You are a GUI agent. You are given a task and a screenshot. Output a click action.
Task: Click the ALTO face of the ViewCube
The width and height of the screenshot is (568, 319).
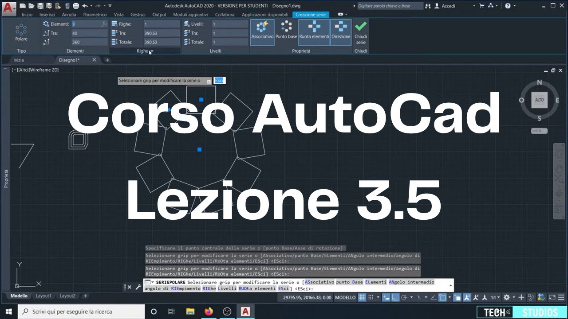(x=539, y=100)
